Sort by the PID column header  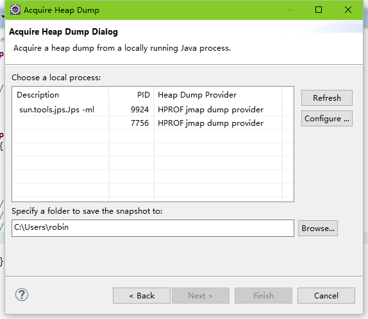(x=131, y=95)
